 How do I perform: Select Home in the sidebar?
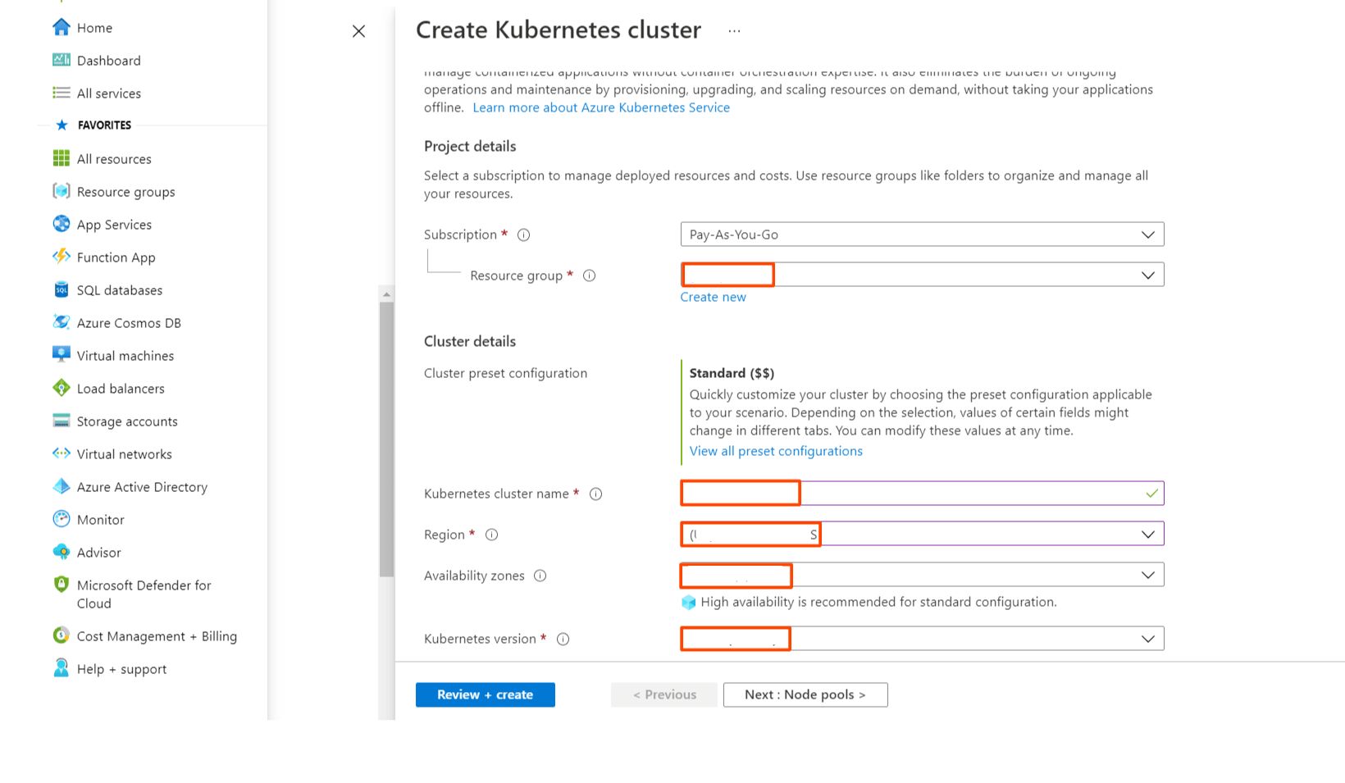(x=95, y=28)
